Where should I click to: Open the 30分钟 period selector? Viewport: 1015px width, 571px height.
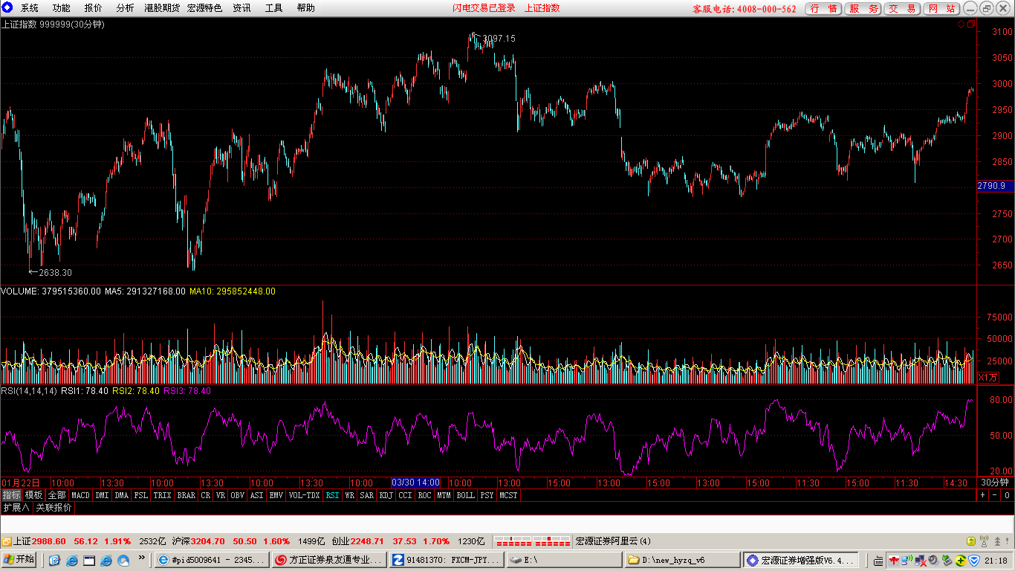(994, 483)
